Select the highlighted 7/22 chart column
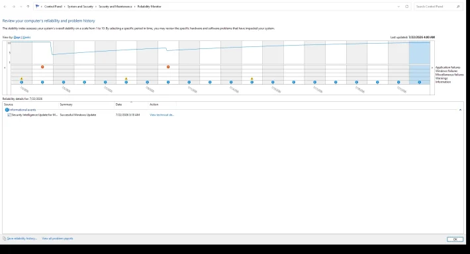 (419, 63)
